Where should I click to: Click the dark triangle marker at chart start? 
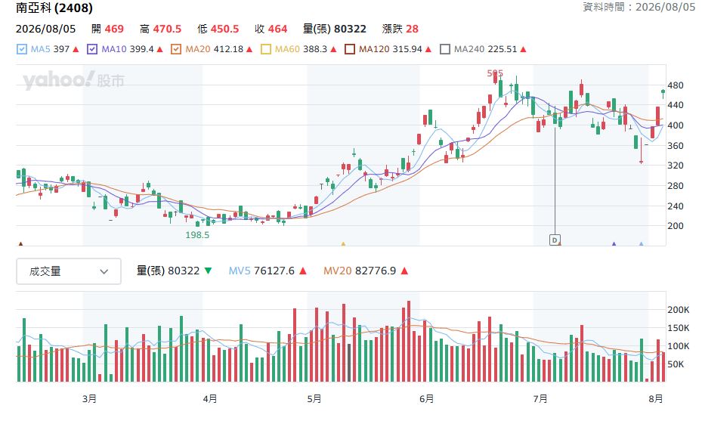(20, 244)
